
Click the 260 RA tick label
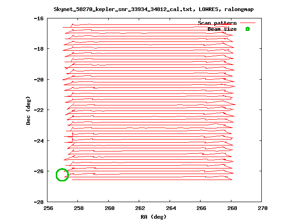110,208
